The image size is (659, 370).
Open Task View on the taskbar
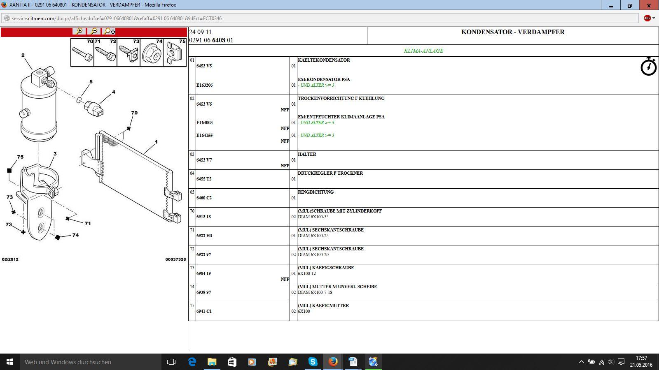pos(171,362)
